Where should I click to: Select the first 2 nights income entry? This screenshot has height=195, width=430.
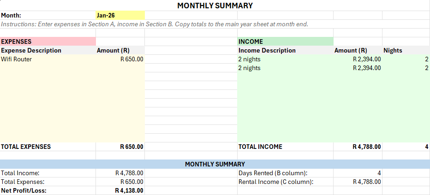click(x=250, y=59)
